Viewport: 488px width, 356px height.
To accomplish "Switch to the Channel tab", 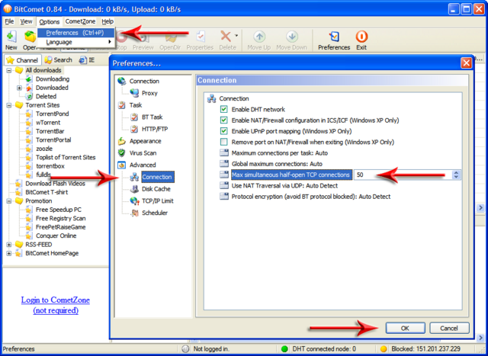I will 22,60.
